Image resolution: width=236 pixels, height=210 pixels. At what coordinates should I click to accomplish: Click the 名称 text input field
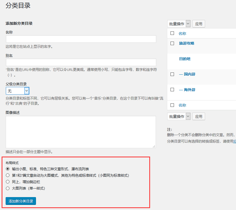click(x=81, y=39)
